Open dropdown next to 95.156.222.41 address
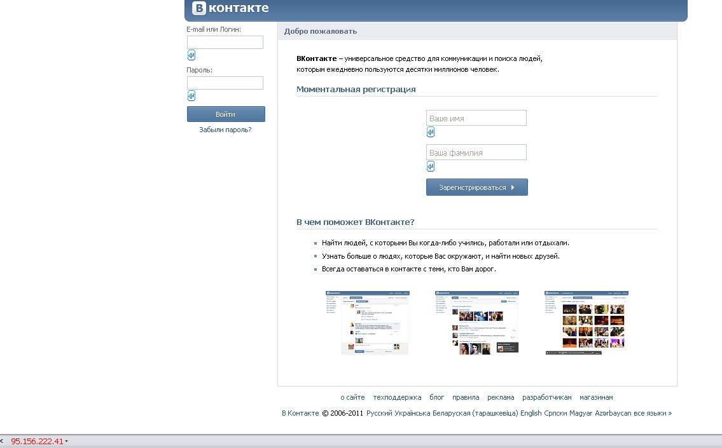Image resolution: width=722 pixels, height=448 pixels. coord(66,442)
